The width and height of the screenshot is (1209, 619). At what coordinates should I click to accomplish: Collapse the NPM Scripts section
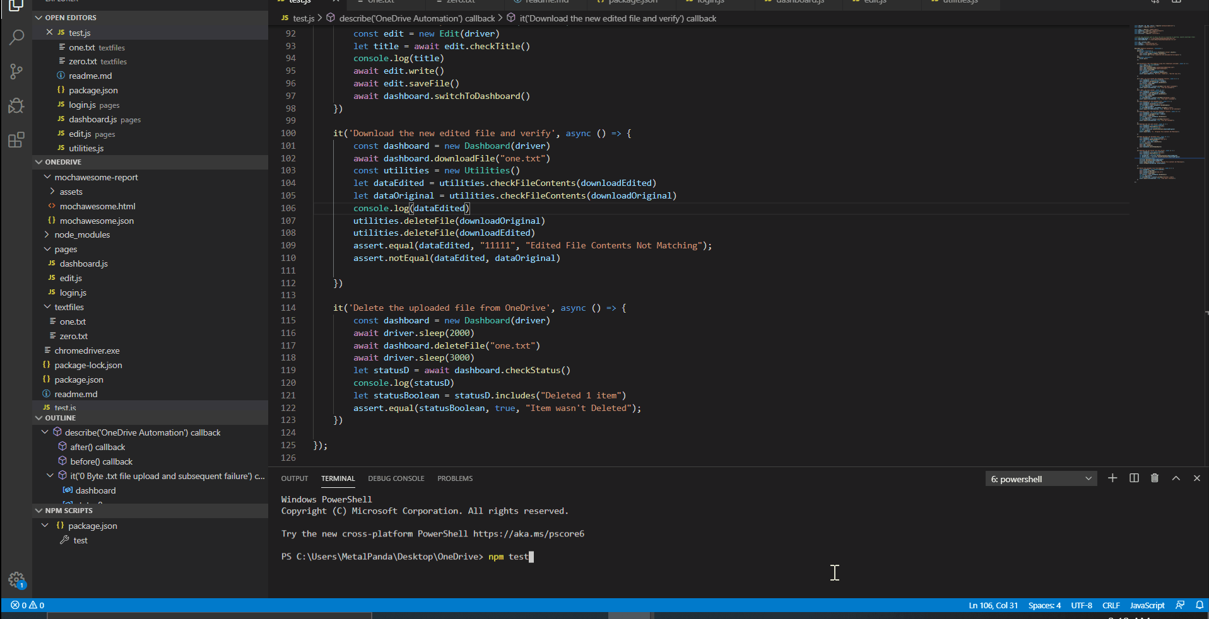pos(39,511)
